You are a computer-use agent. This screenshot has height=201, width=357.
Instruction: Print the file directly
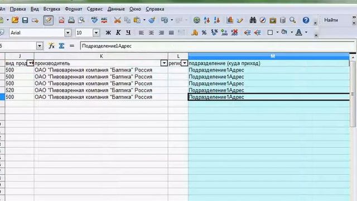71,20
